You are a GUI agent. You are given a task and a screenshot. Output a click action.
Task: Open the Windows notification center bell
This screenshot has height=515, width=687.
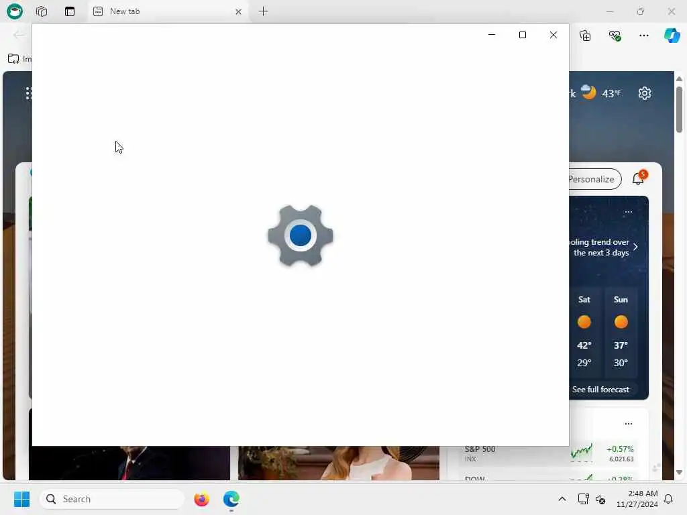[668, 499]
